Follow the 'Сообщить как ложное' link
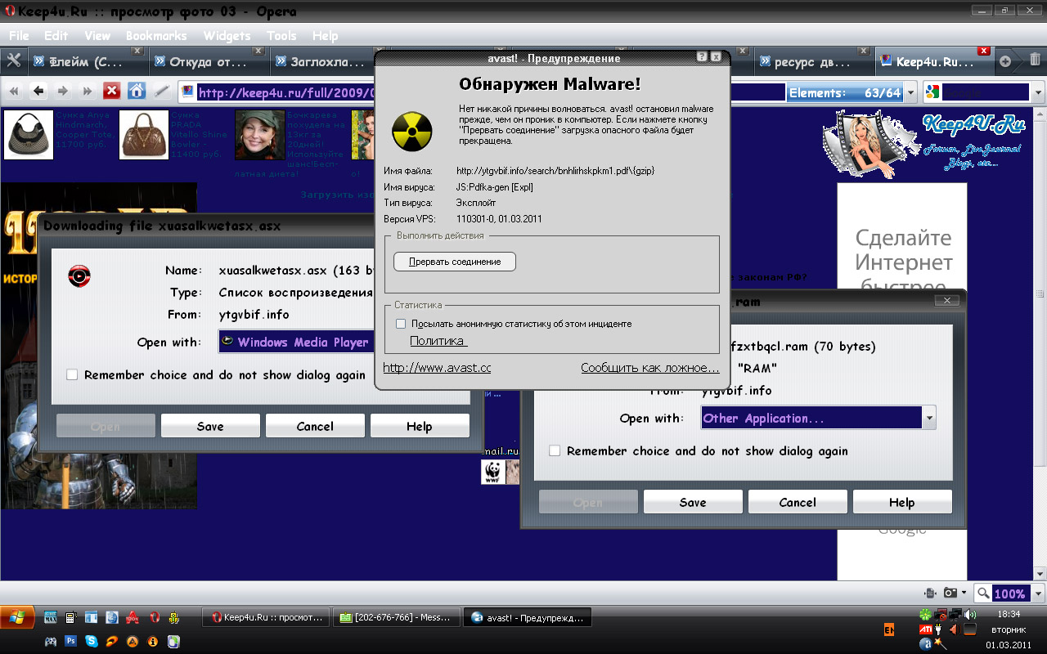This screenshot has width=1047, height=654. coord(649,368)
